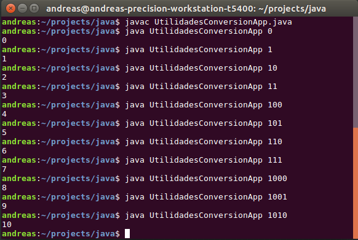This screenshot has width=358, height=240.
Task: Click the command with argument 1
Action: point(199,50)
